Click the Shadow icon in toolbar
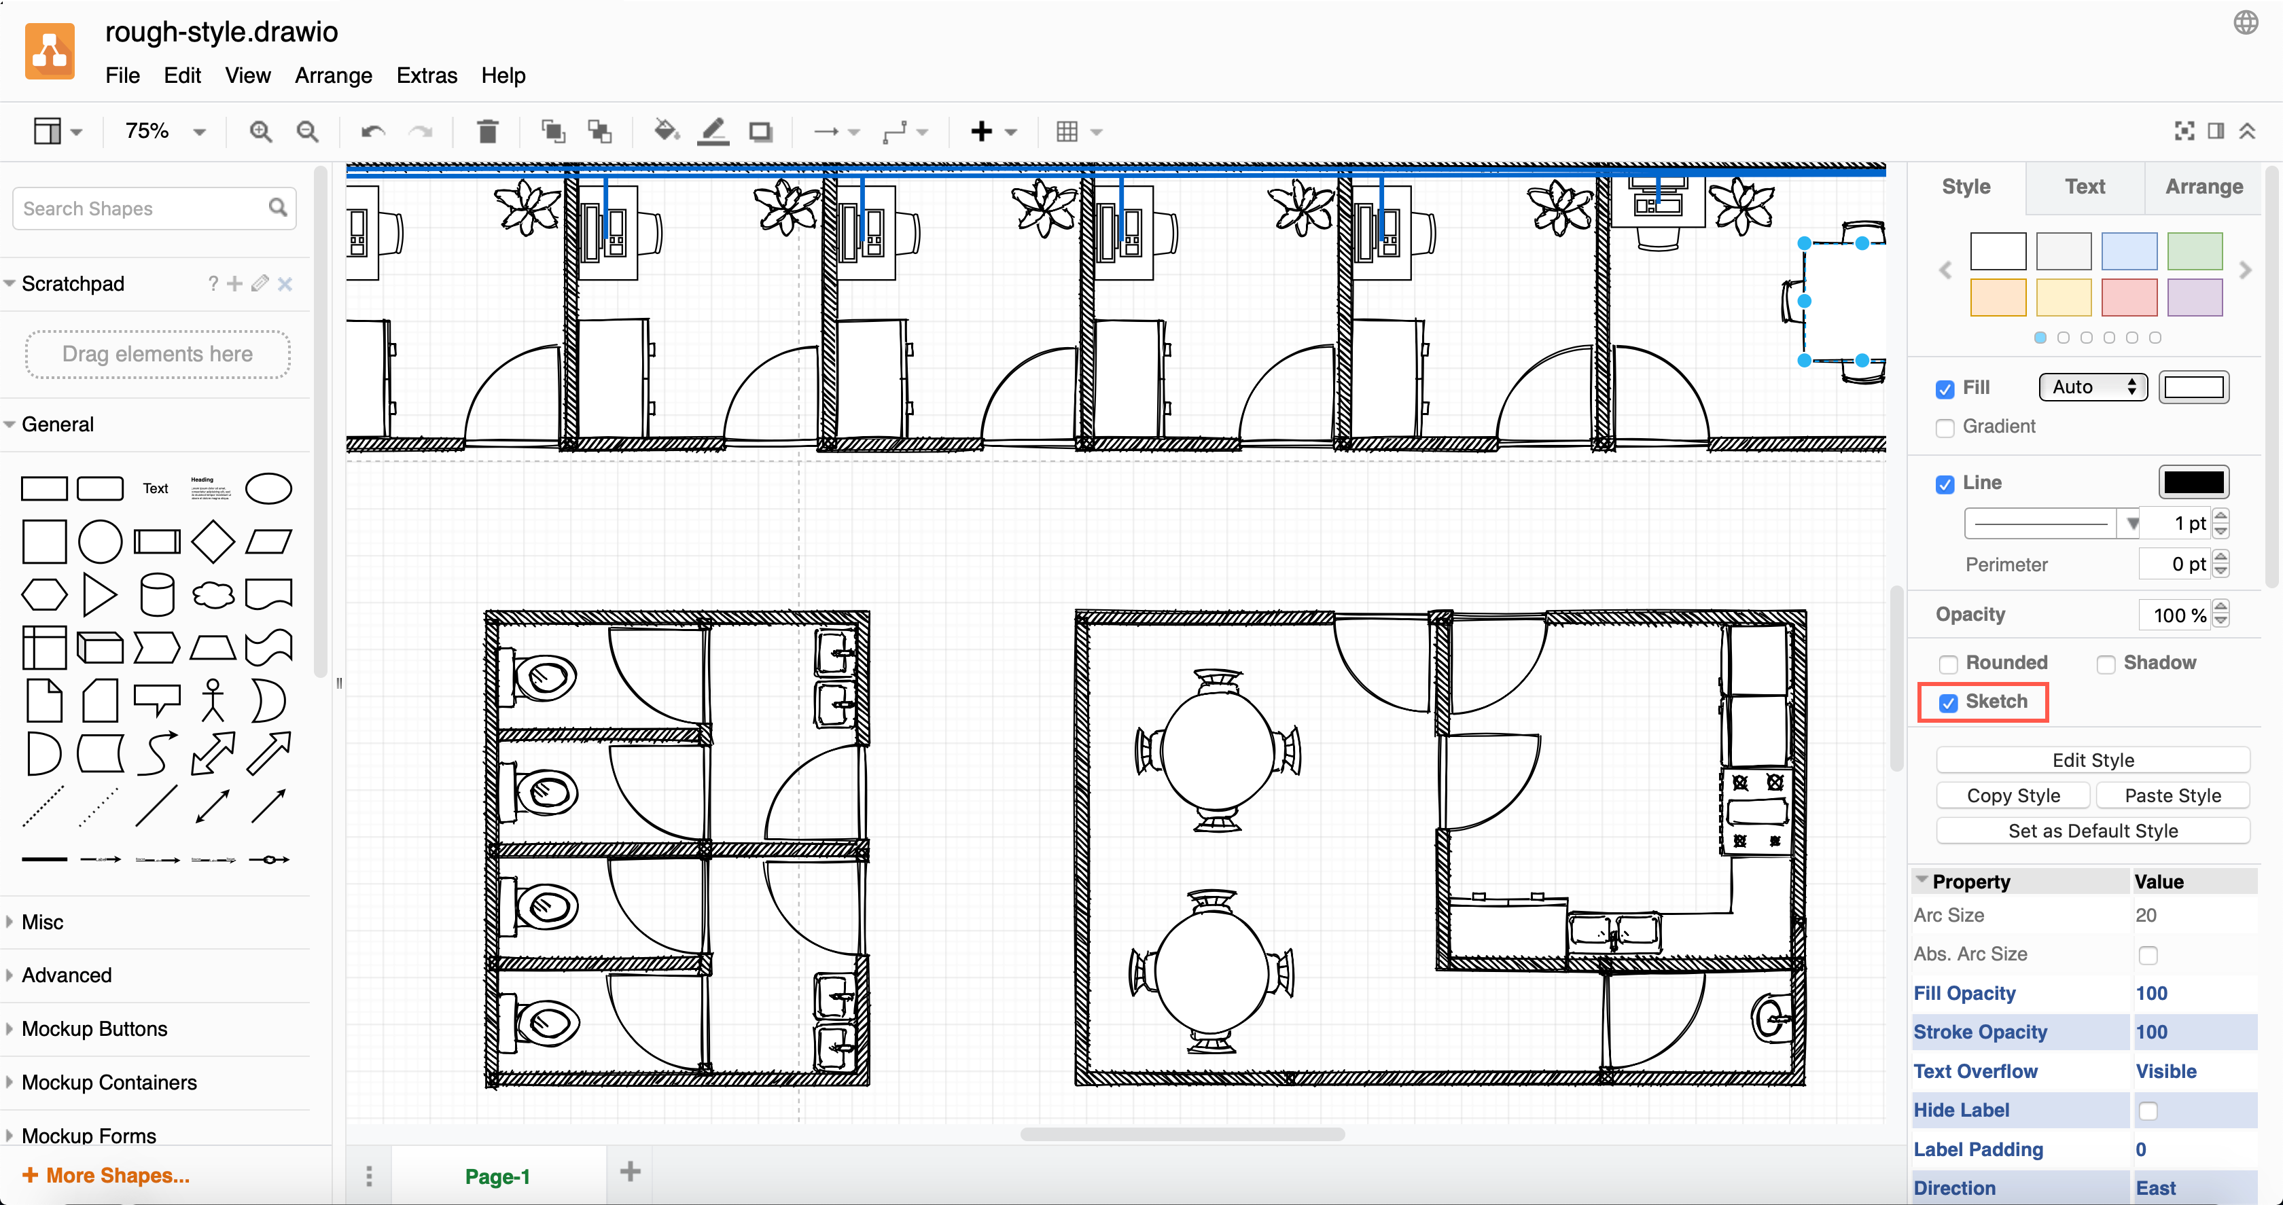Screen dimensions: 2283x1205 [760, 131]
